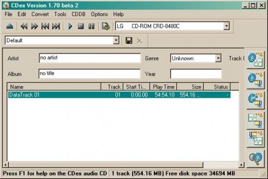The image size is (268, 179).
Task: Click the scroll left arrow
Action: 5,165
